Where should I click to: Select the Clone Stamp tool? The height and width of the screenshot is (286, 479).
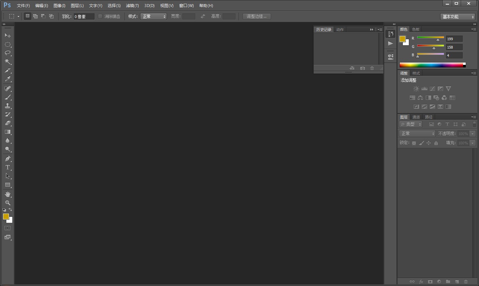point(7,106)
